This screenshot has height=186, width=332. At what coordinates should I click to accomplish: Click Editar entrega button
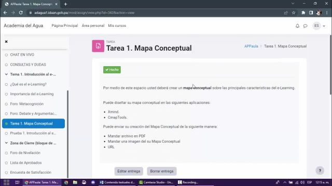click(x=129, y=171)
